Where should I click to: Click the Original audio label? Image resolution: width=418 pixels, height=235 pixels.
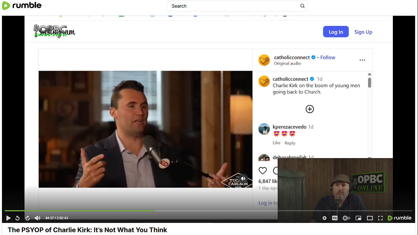click(x=287, y=63)
